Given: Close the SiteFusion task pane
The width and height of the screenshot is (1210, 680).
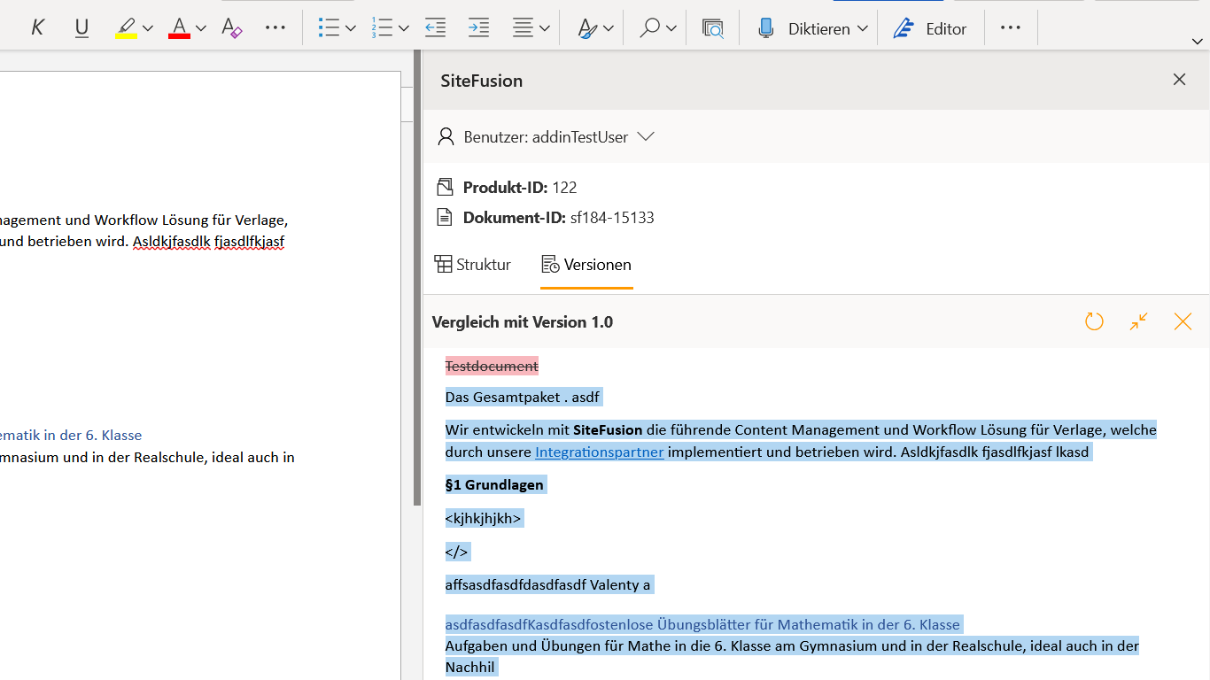Looking at the screenshot, I should click(x=1179, y=80).
